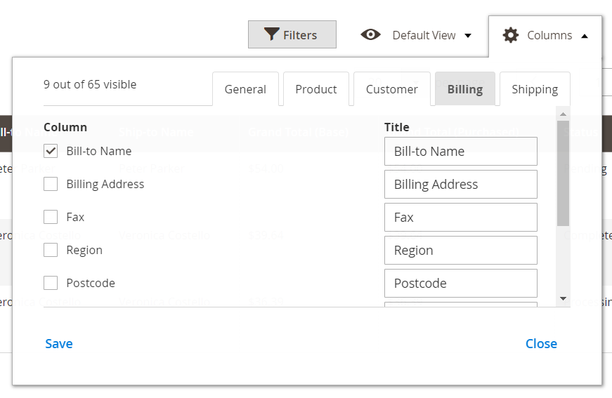Switch to the Shipping tab
The width and height of the screenshot is (612, 398).
point(535,89)
